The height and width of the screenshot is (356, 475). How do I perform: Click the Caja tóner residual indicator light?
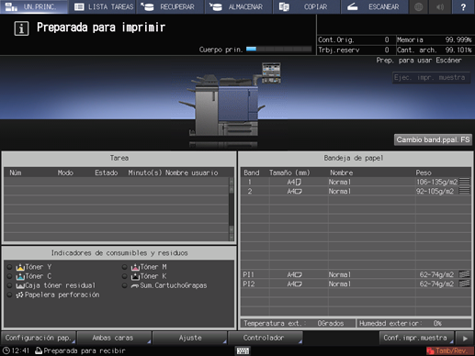click(x=9, y=285)
